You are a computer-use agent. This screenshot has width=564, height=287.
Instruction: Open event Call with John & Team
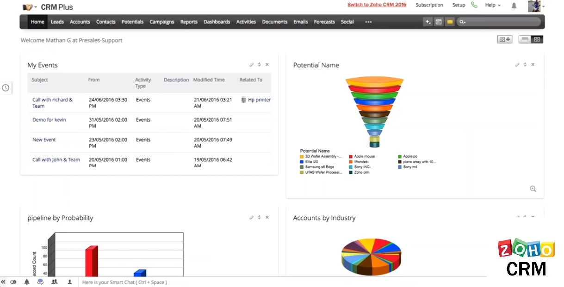(56, 159)
